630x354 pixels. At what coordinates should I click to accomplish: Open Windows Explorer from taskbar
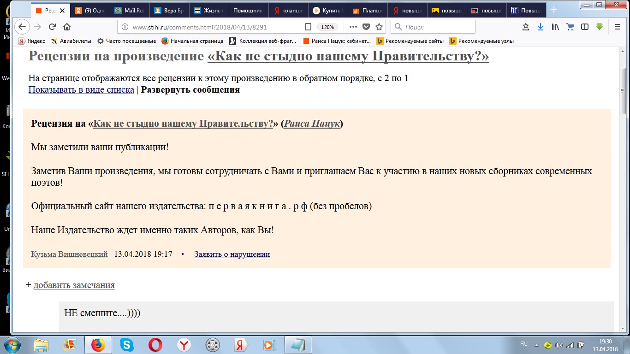tap(41, 345)
